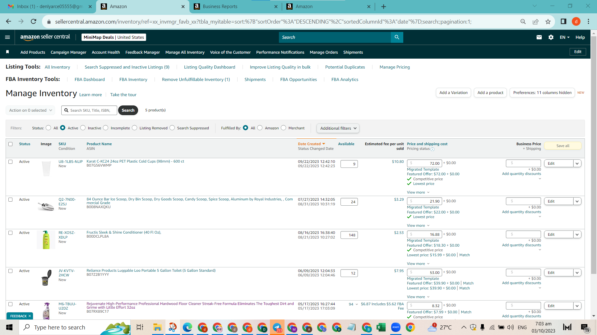The width and height of the screenshot is (597, 335).
Task: Reload the page with the browser refresh icon
Action: (34, 21)
